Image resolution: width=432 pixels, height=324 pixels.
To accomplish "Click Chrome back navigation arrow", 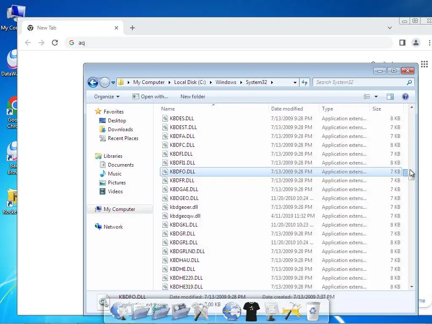I will pyautogui.click(x=28, y=43).
